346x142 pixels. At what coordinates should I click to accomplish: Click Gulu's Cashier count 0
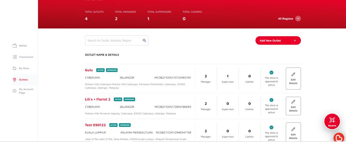pyautogui.click(x=249, y=76)
